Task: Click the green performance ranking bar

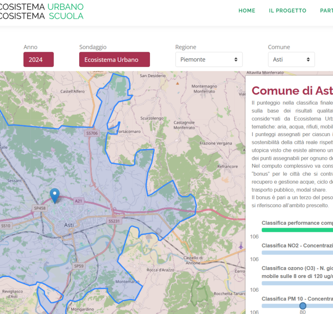Action: (x=297, y=230)
